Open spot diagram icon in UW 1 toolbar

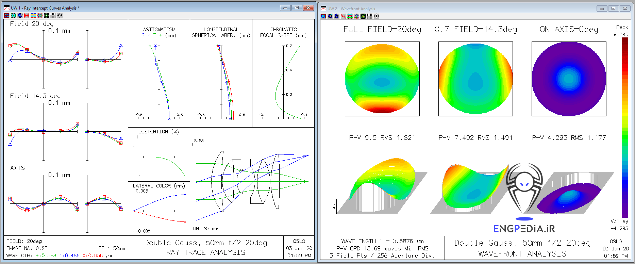40,15
